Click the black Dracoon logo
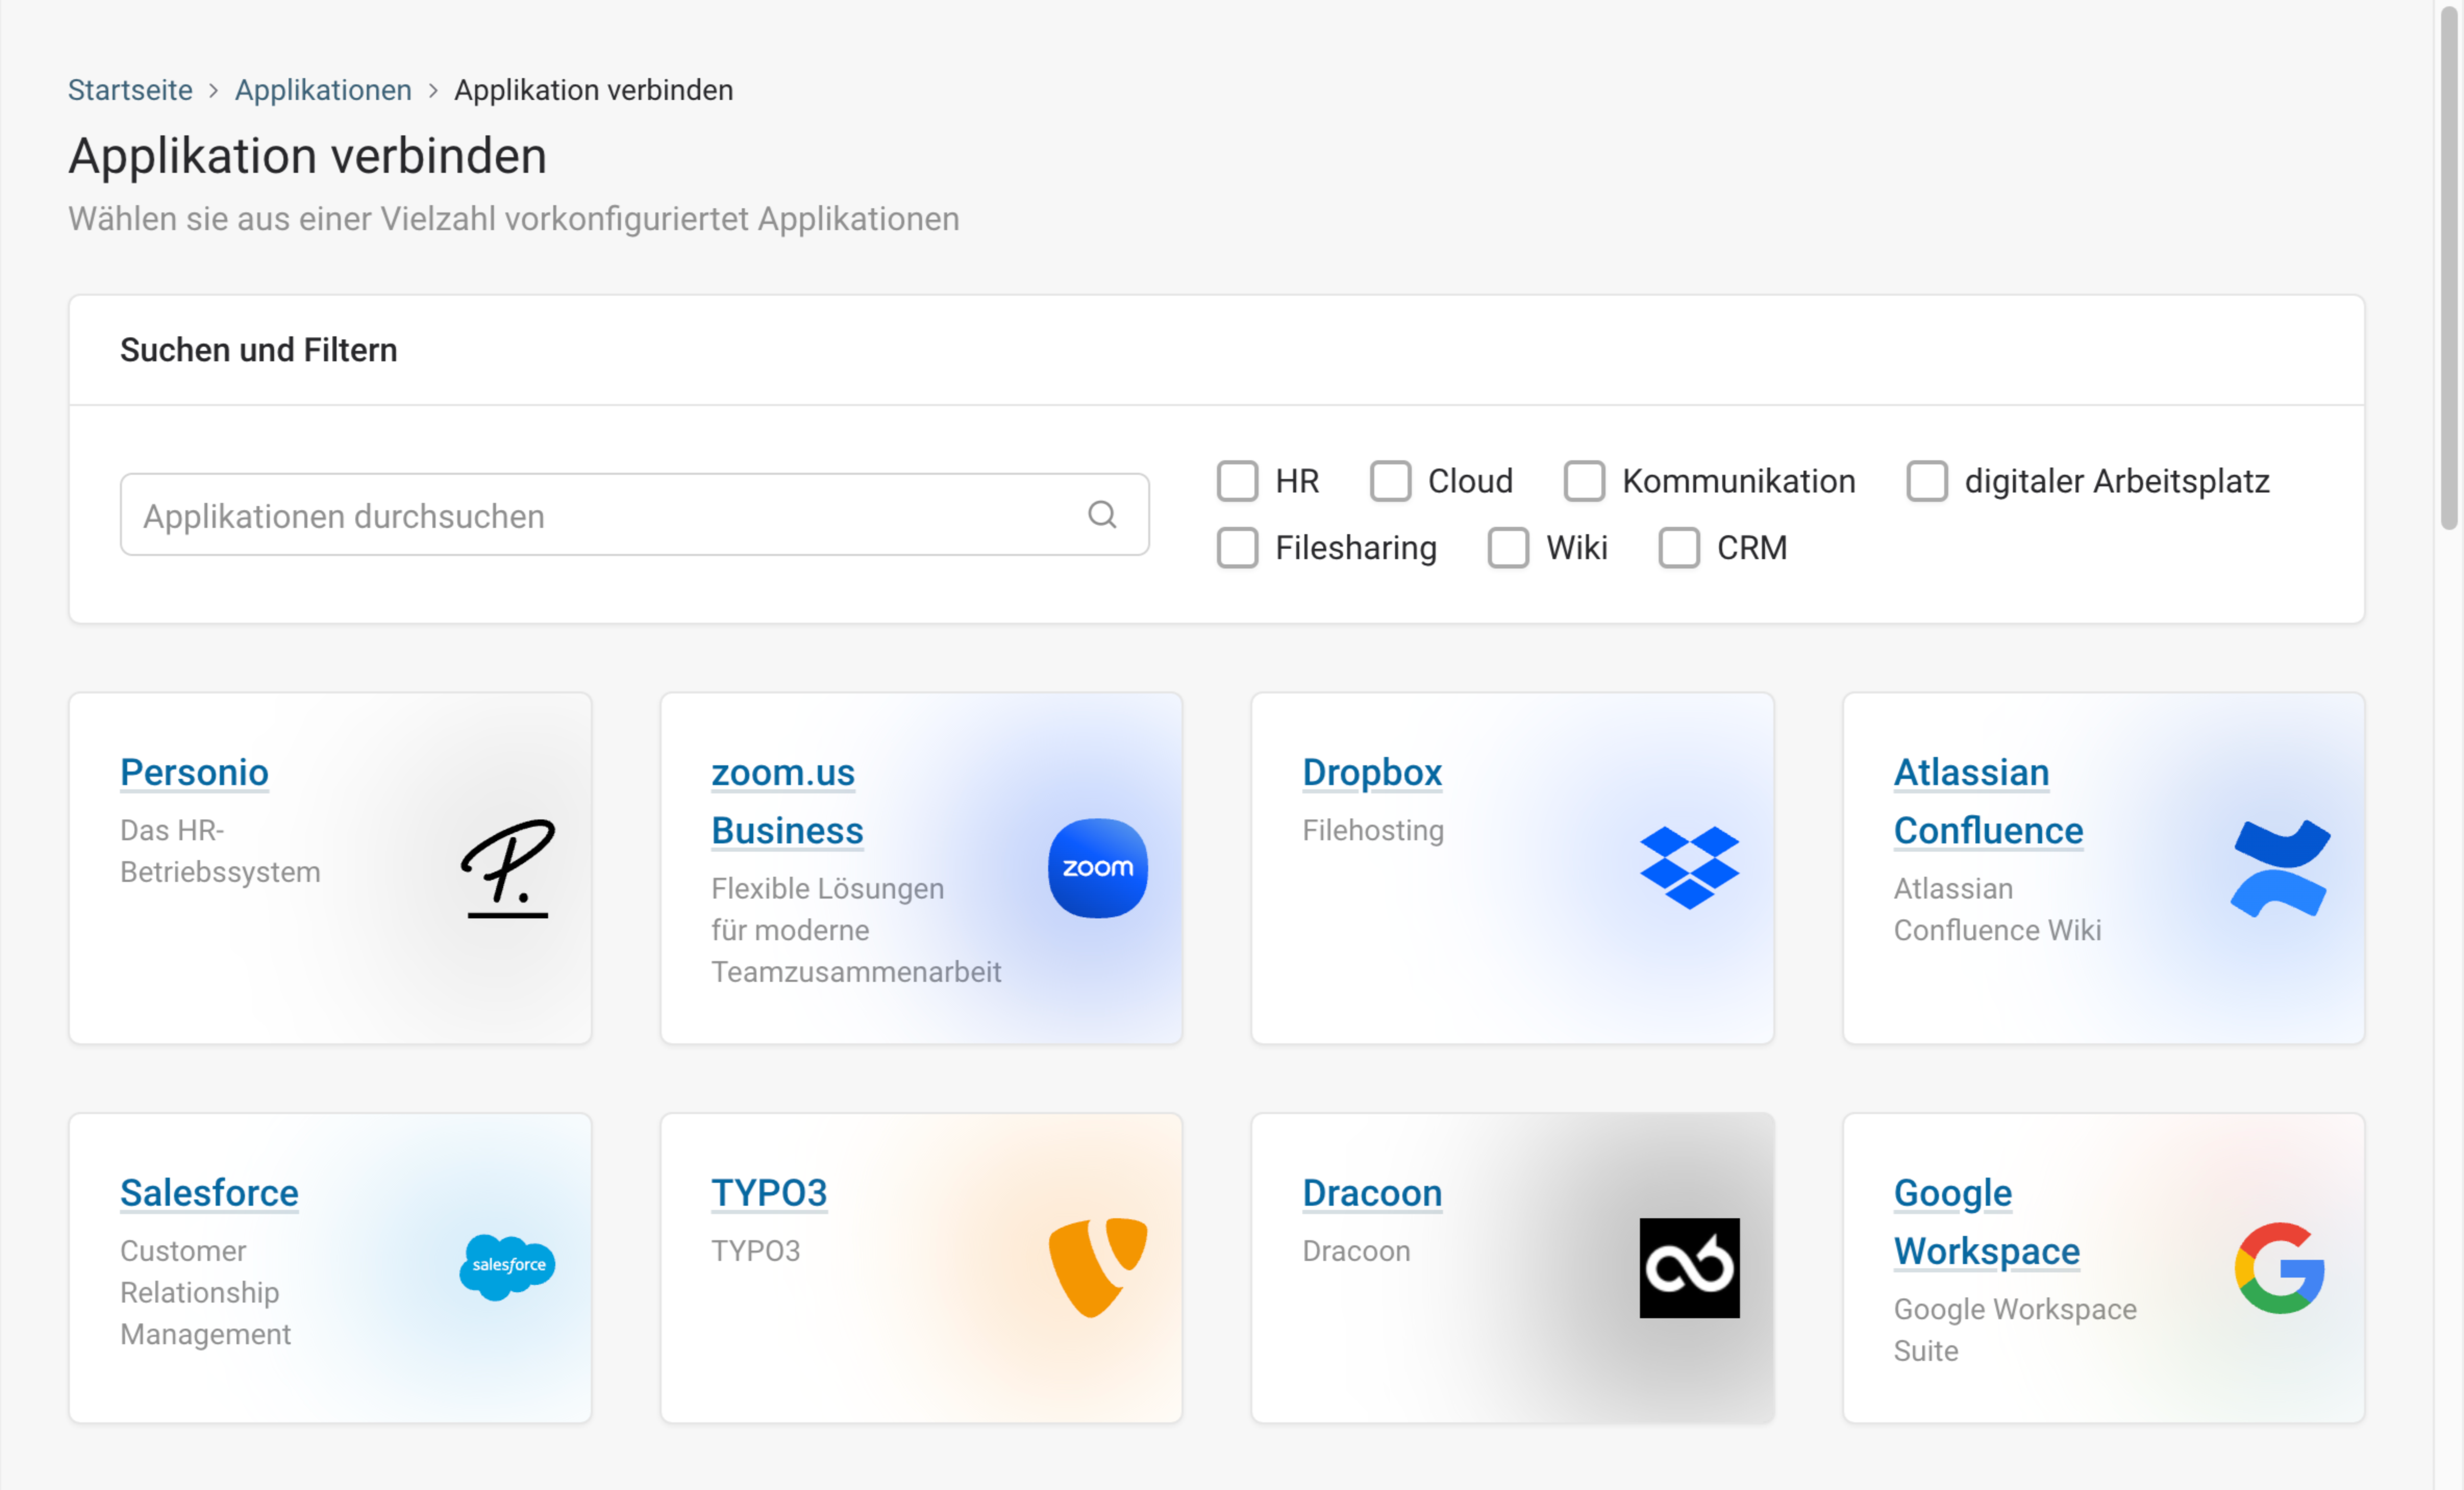 tap(1688, 1266)
